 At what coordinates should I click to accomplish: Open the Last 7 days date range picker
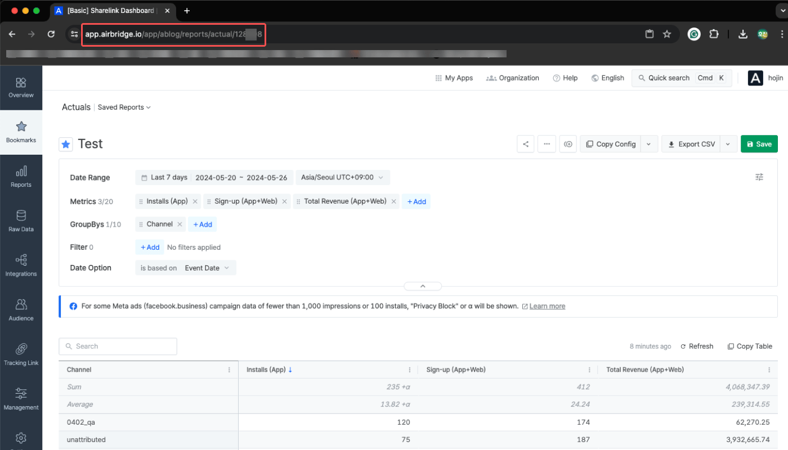click(x=214, y=177)
